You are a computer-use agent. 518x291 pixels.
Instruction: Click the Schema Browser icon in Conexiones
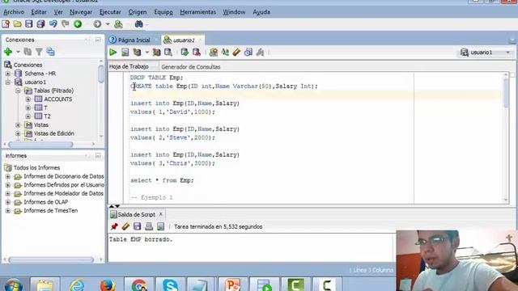[50, 52]
